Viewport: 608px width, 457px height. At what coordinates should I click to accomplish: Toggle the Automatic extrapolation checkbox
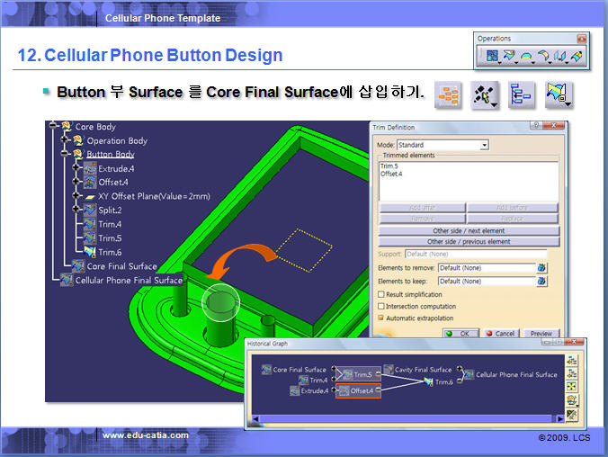coord(382,318)
